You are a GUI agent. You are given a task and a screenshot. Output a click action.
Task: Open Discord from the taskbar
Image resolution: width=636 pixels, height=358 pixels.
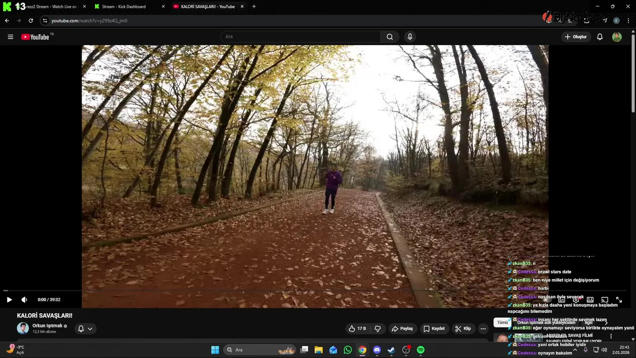pyautogui.click(x=377, y=350)
